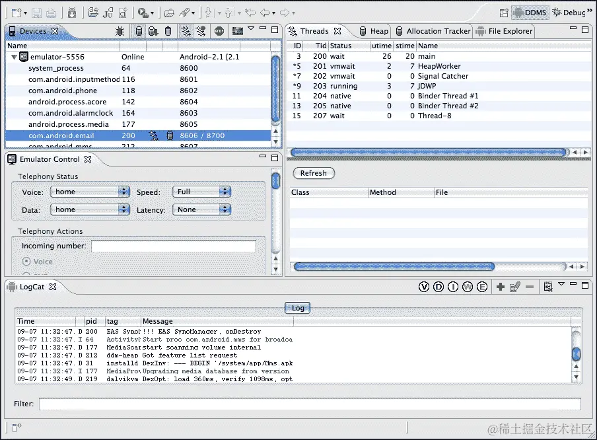
Task: Open the Devices view menu triangle
Action: click(251, 28)
